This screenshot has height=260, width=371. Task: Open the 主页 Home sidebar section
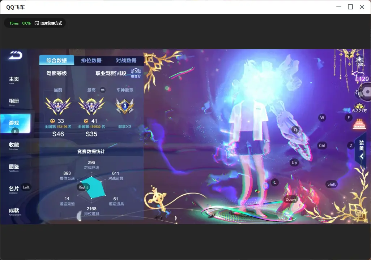14,80
